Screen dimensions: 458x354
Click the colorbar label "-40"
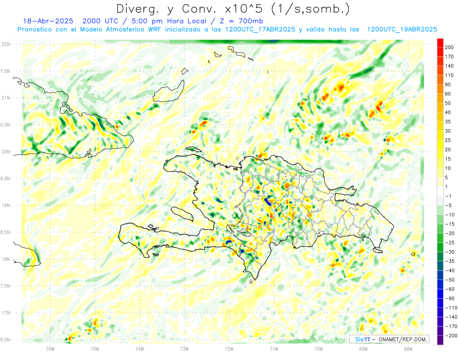click(x=451, y=270)
